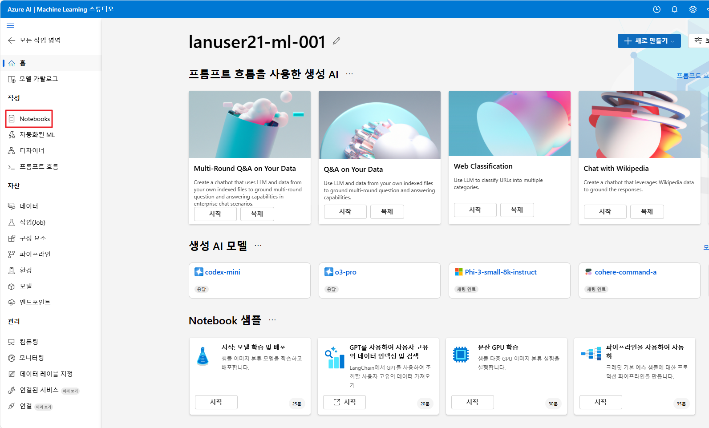Image resolution: width=709 pixels, height=428 pixels.
Task: Click 미리 보기 badge beside 연결된 서비스
Action: (x=70, y=391)
